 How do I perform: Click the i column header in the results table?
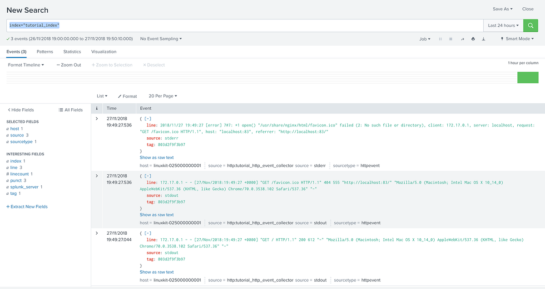97,108
